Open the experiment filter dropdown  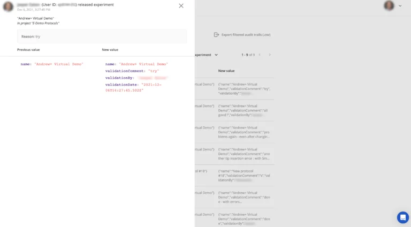point(207,55)
